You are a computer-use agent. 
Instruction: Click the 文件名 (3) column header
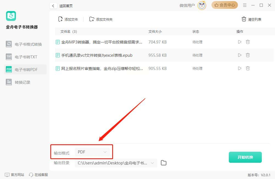point(68,32)
